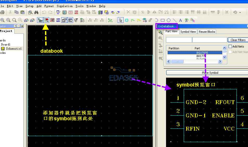
Task: Open the Simulation menu
Action: coord(65,6)
